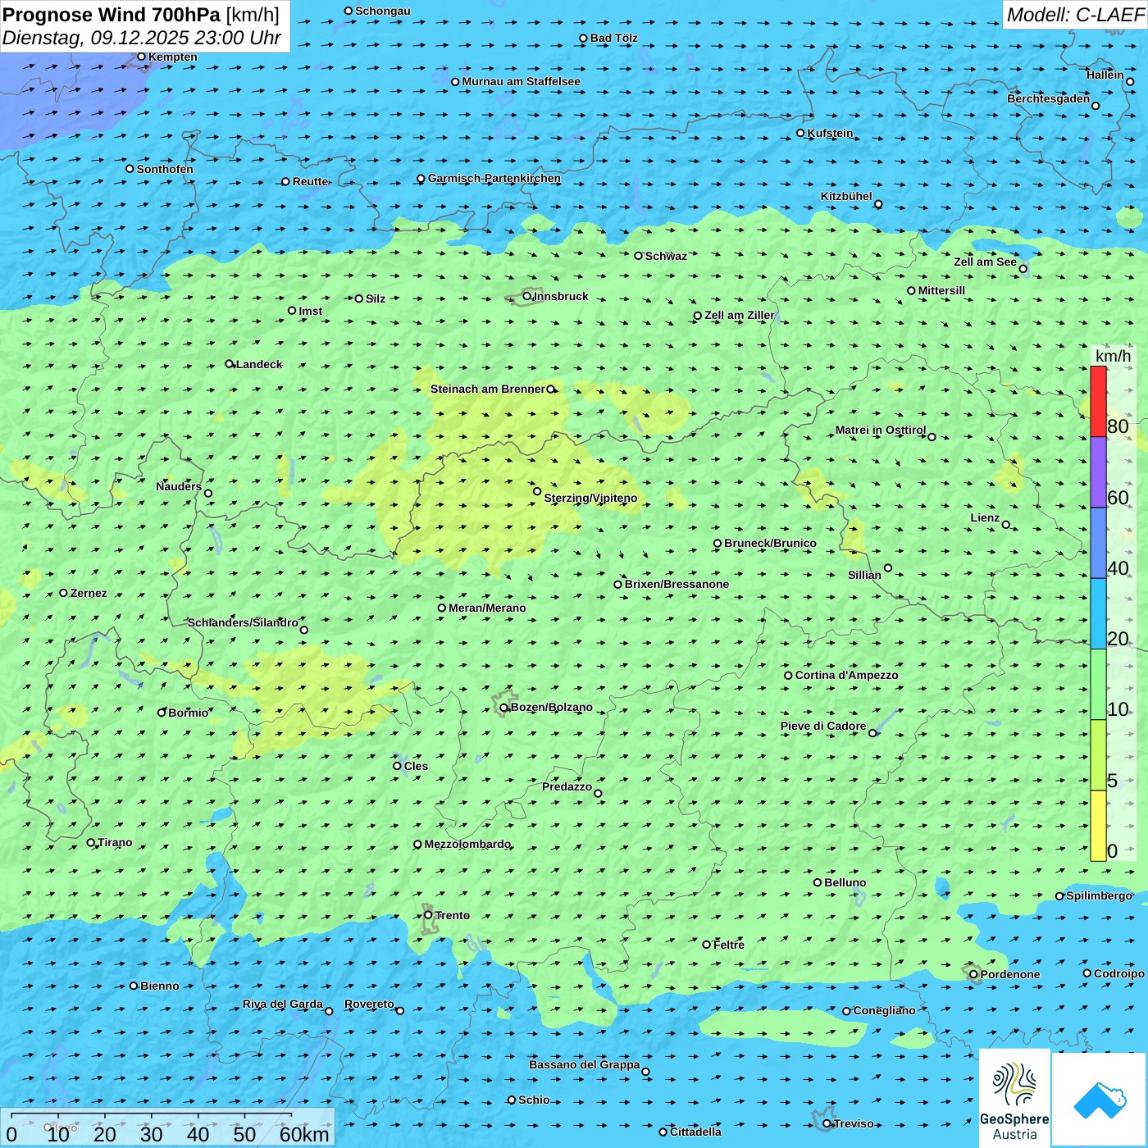Click the Bassano del Grappa label
This screenshot has width=1148, height=1148.
(584, 1064)
